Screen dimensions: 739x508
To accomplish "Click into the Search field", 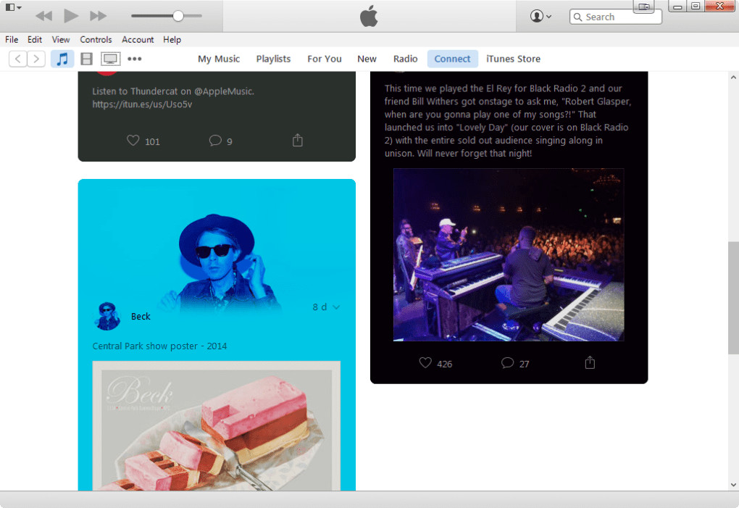I will [x=616, y=17].
